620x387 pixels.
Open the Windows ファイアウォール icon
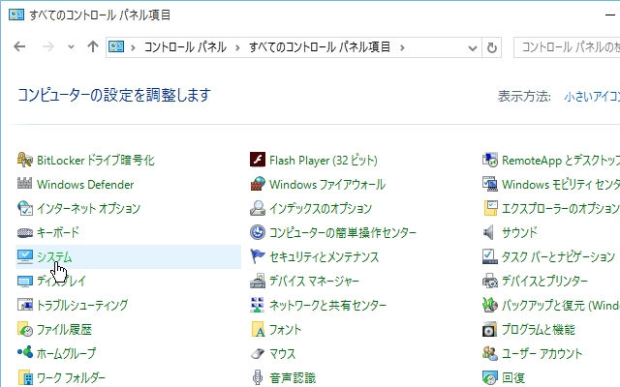pos(258,184)
